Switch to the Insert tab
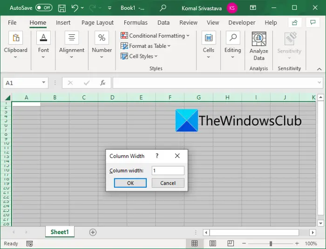The height and width of the screenshot is (249, 326). coord(63,22)
